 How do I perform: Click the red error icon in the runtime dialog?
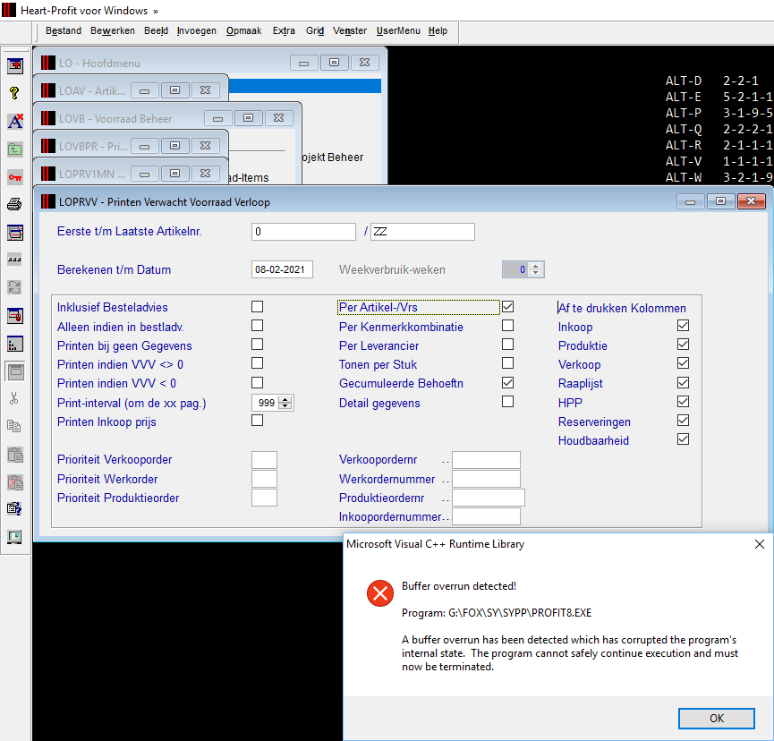coord(380,593)
